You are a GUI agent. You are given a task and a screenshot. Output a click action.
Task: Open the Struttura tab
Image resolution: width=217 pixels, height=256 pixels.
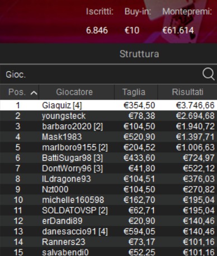[139, 54]
